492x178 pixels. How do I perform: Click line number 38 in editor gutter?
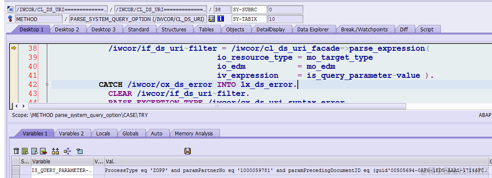tap(32, 48)
